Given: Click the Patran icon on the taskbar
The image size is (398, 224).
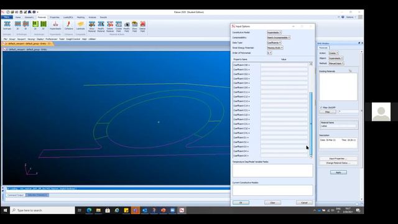Looking at the screenshot, I should tap(182, 210).
